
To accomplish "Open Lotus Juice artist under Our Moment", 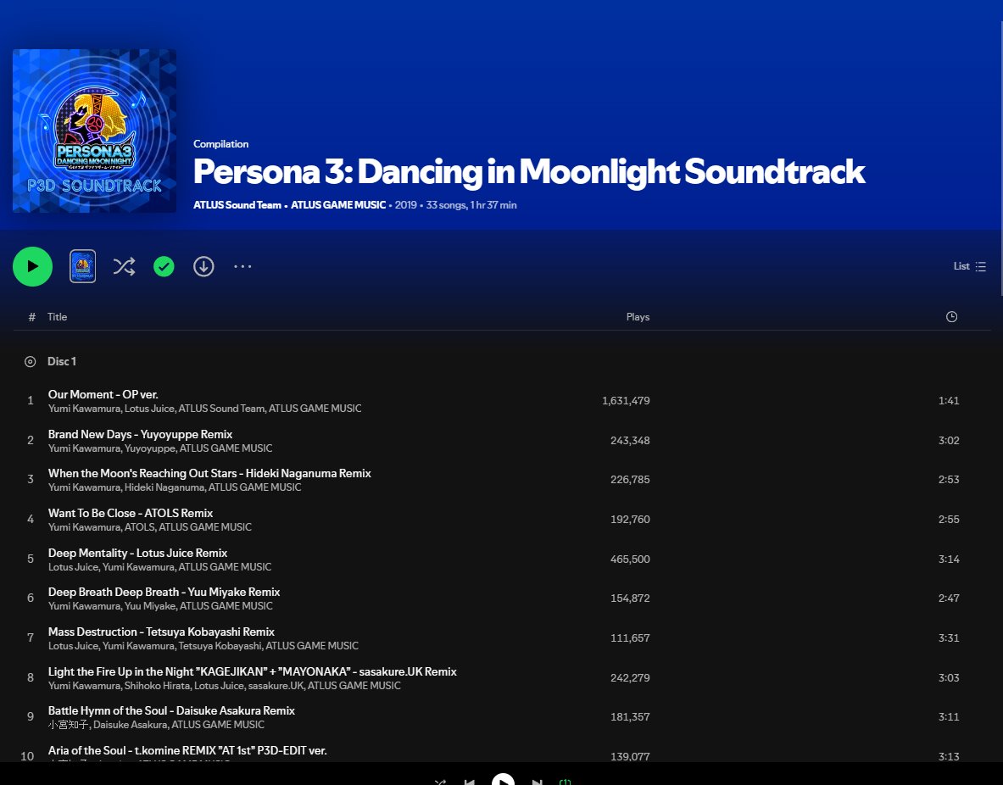I will 149,408.
